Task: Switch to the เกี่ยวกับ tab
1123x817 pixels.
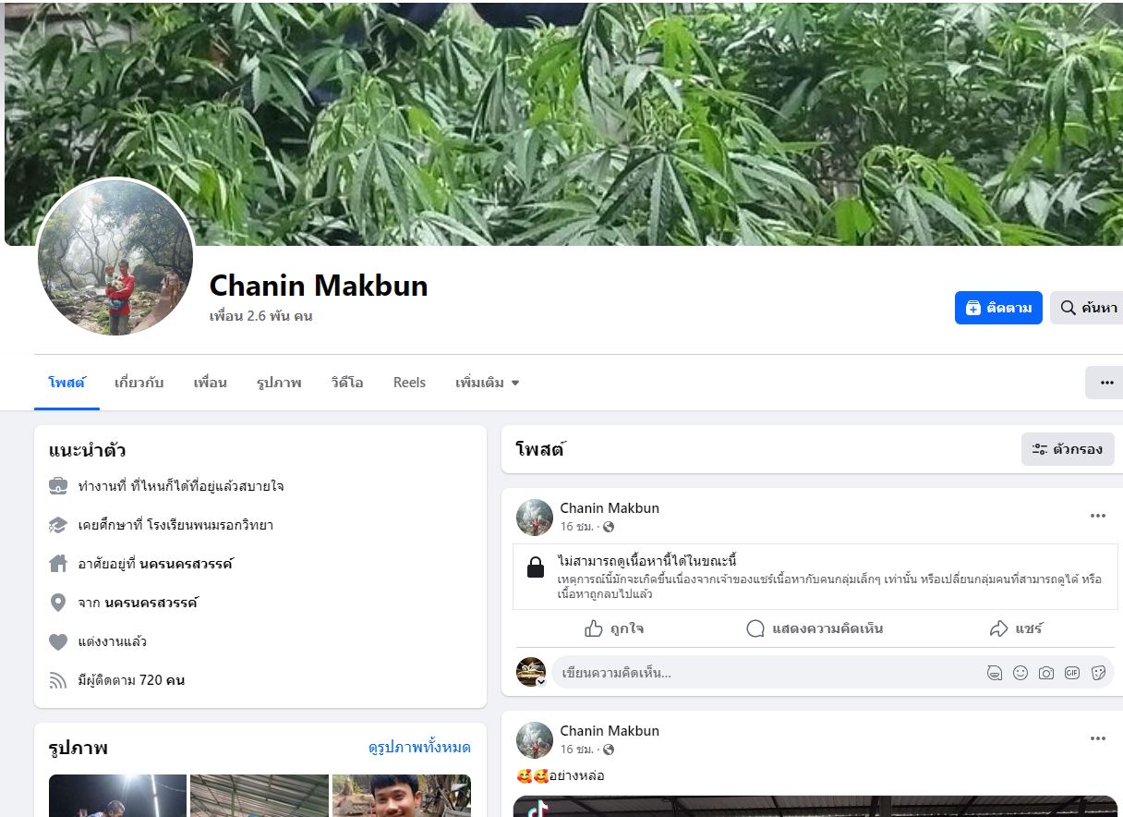Action: click(x=139, y=383)
